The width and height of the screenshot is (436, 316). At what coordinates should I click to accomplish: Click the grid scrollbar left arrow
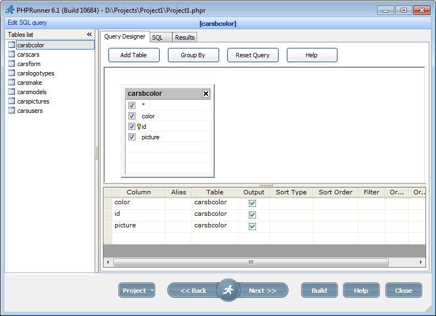tap(108, 262)
